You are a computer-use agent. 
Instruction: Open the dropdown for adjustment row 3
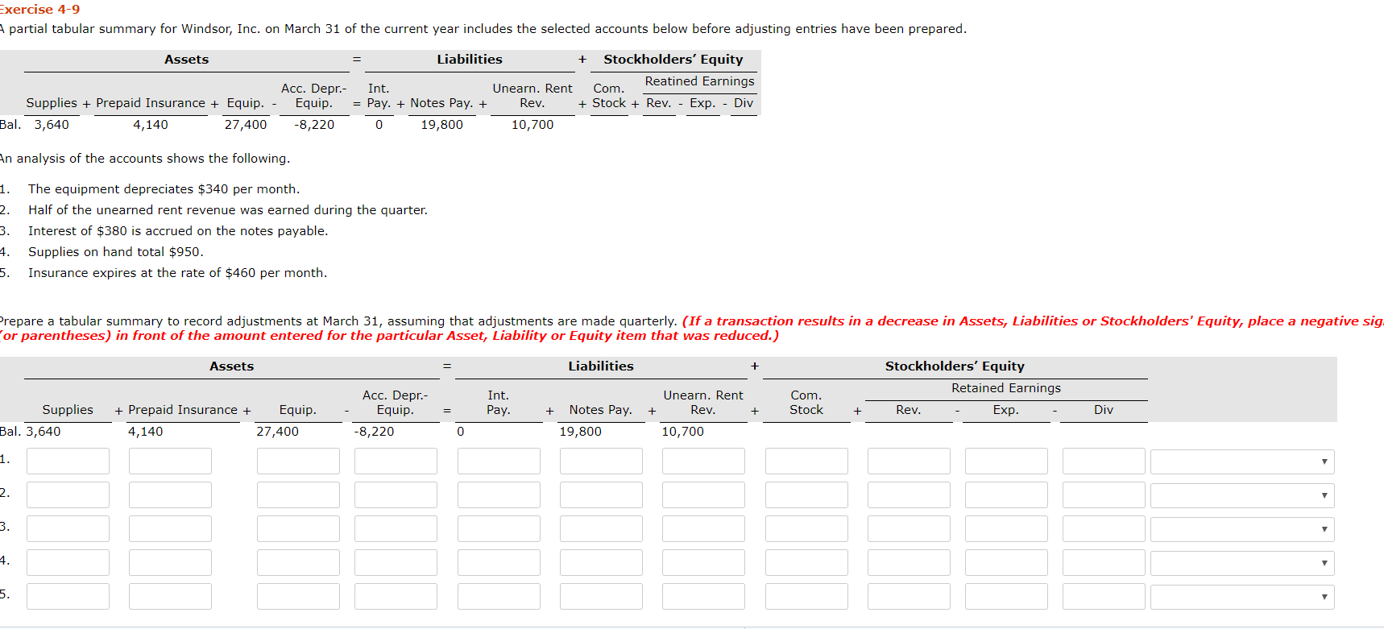1242,529
